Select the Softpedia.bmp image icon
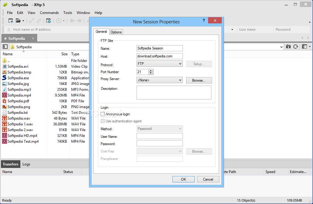This screenshot has width=313, height=204. click(4, 72)
